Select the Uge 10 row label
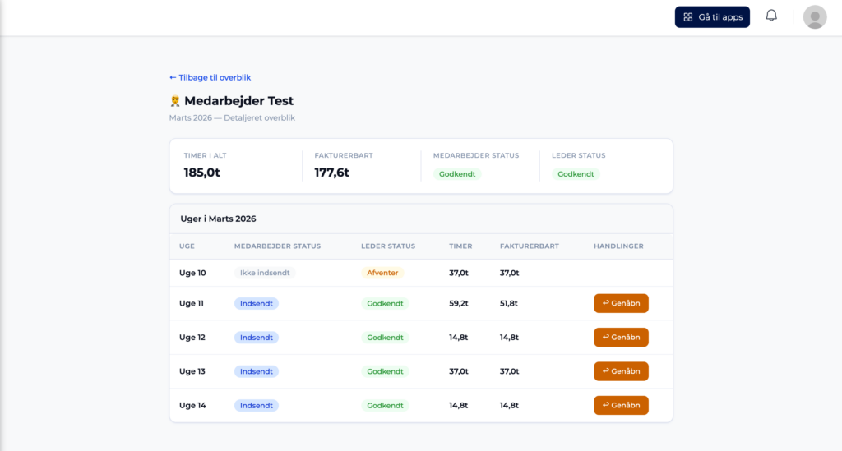Image resolution: width=842 pixels, height=451 pixels. (192, 273)
